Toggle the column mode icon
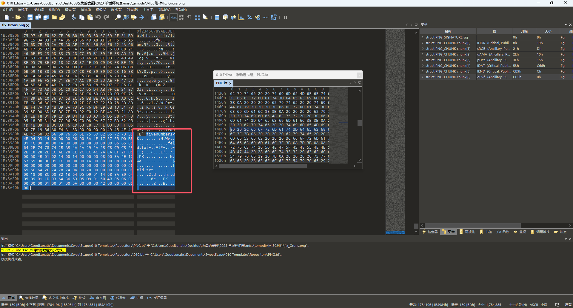This screenshot has width=573, height=308. click(197, 17)
